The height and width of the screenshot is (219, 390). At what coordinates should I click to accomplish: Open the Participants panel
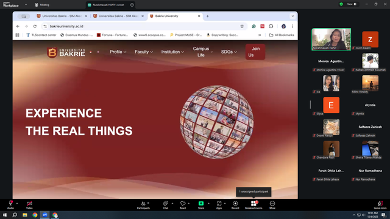click(143, 205)
